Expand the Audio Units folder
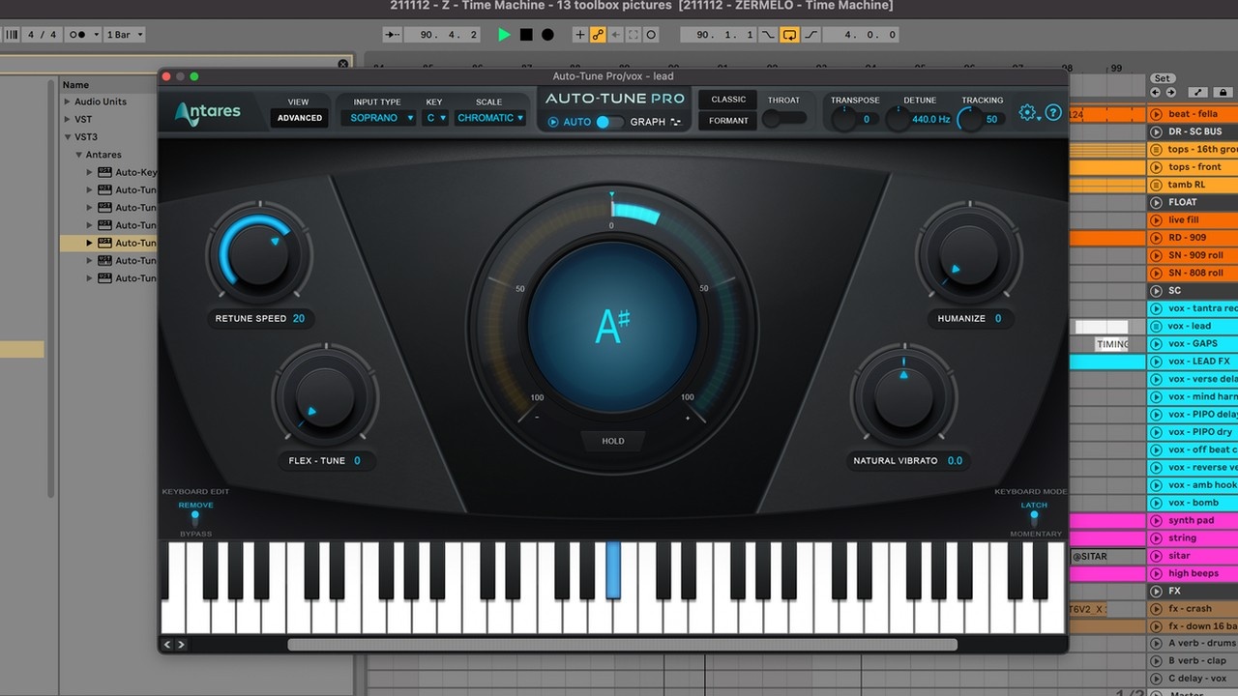The width and height of the screenshot is (1238, 696). [68, 101]
